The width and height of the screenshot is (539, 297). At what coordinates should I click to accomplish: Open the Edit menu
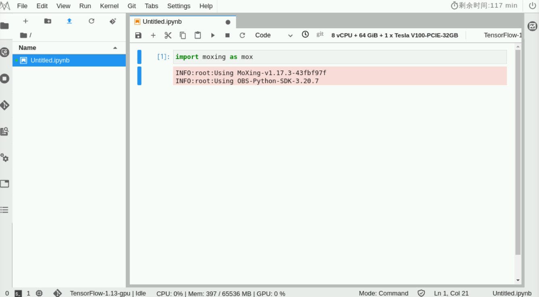[x=42, y=6]
